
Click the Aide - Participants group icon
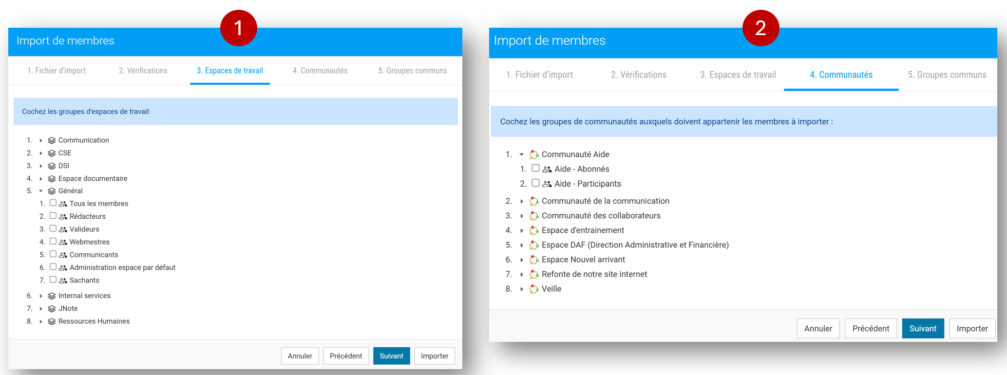click(x=547, y=184)
